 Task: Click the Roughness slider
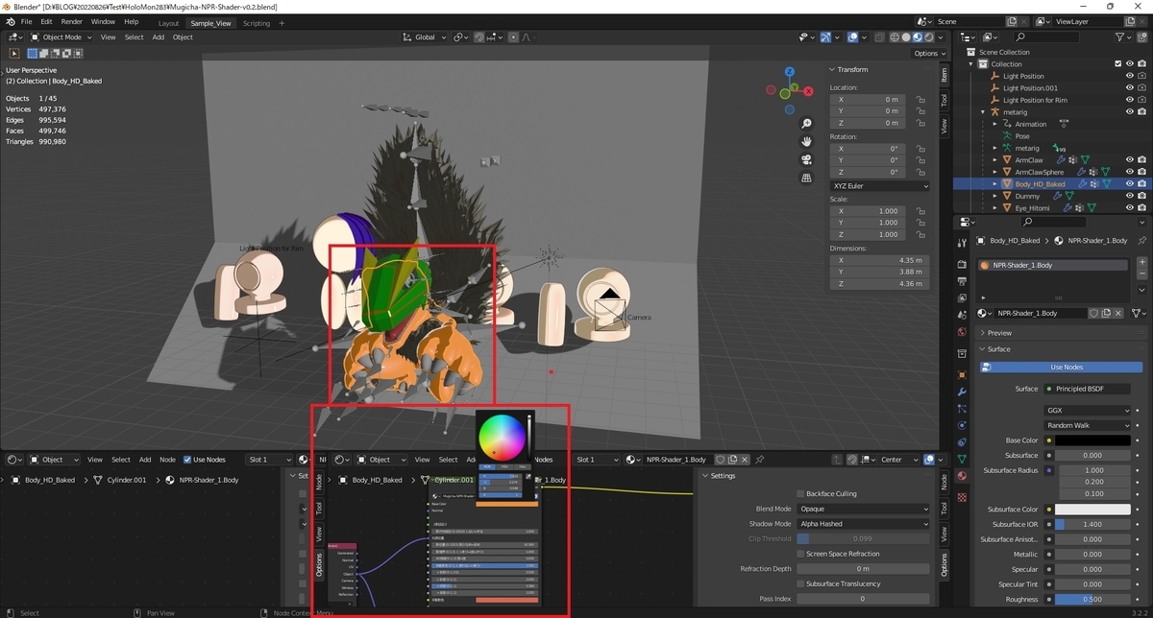[x=1093, y=599]
